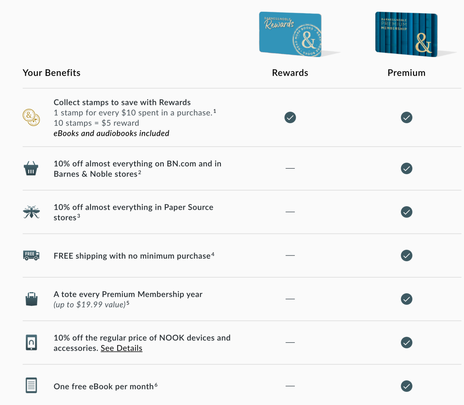Click Premium checkmark for free shipping

(406, 255)
